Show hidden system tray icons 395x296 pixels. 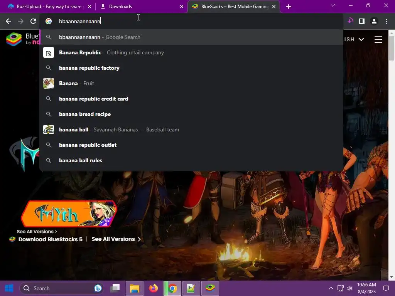pos(331,288)
